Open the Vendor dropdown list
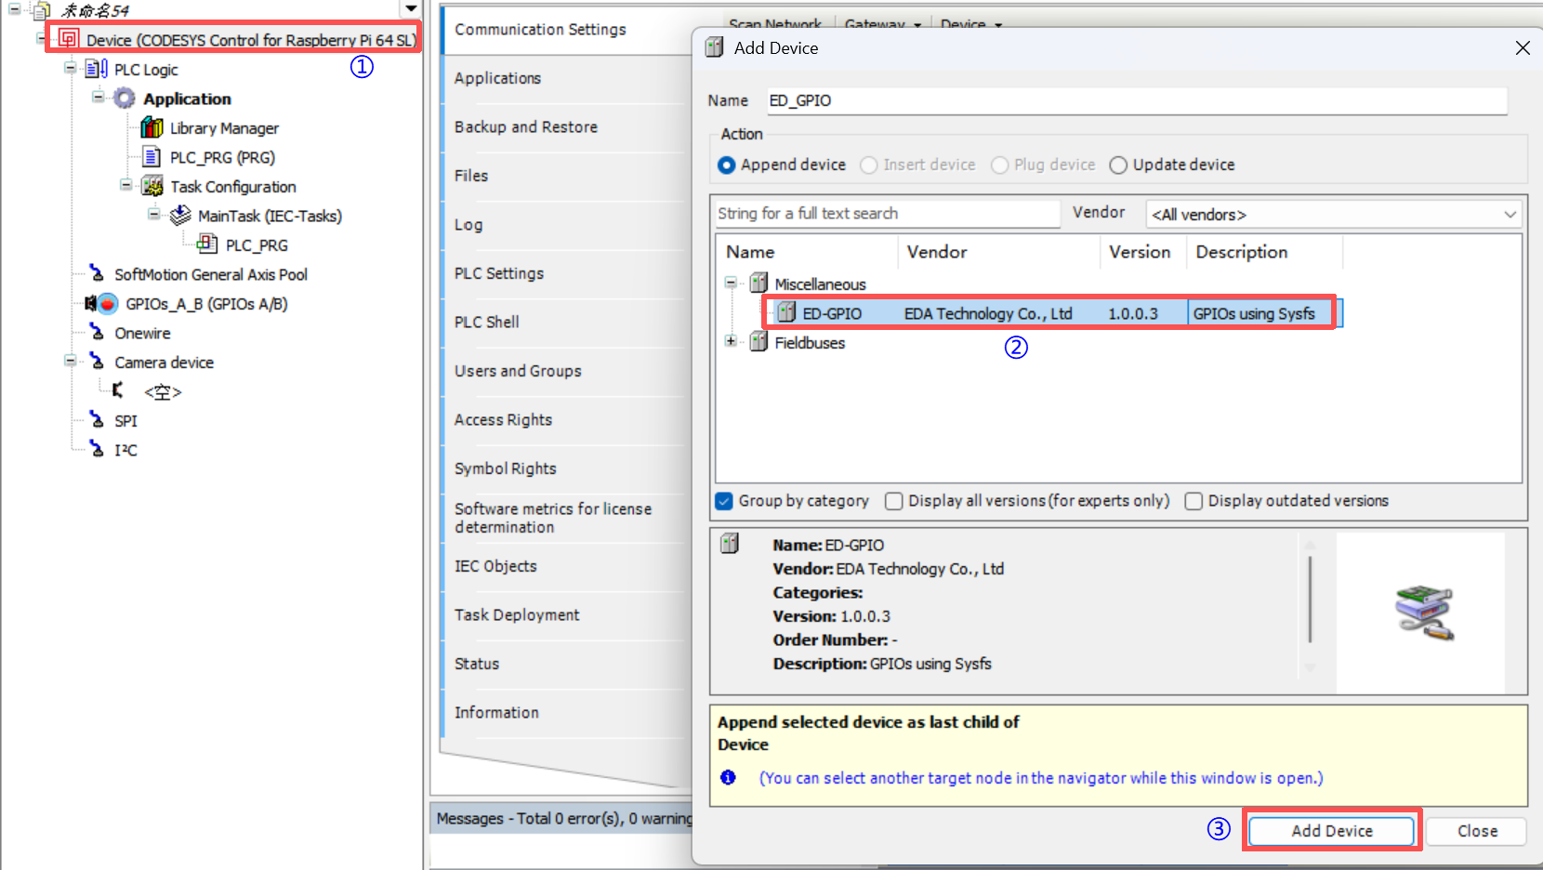This screenshot has width=1543, height=870. pyautogui.click(x=1334, y=215)
